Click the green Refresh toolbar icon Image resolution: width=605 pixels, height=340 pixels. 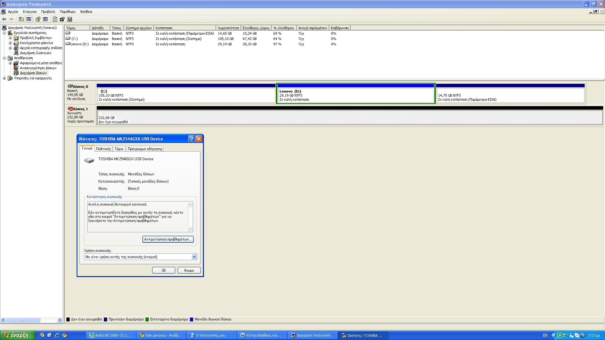[55, 19]
